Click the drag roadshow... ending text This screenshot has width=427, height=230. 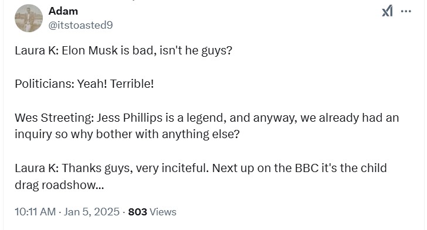pos(59,185)
